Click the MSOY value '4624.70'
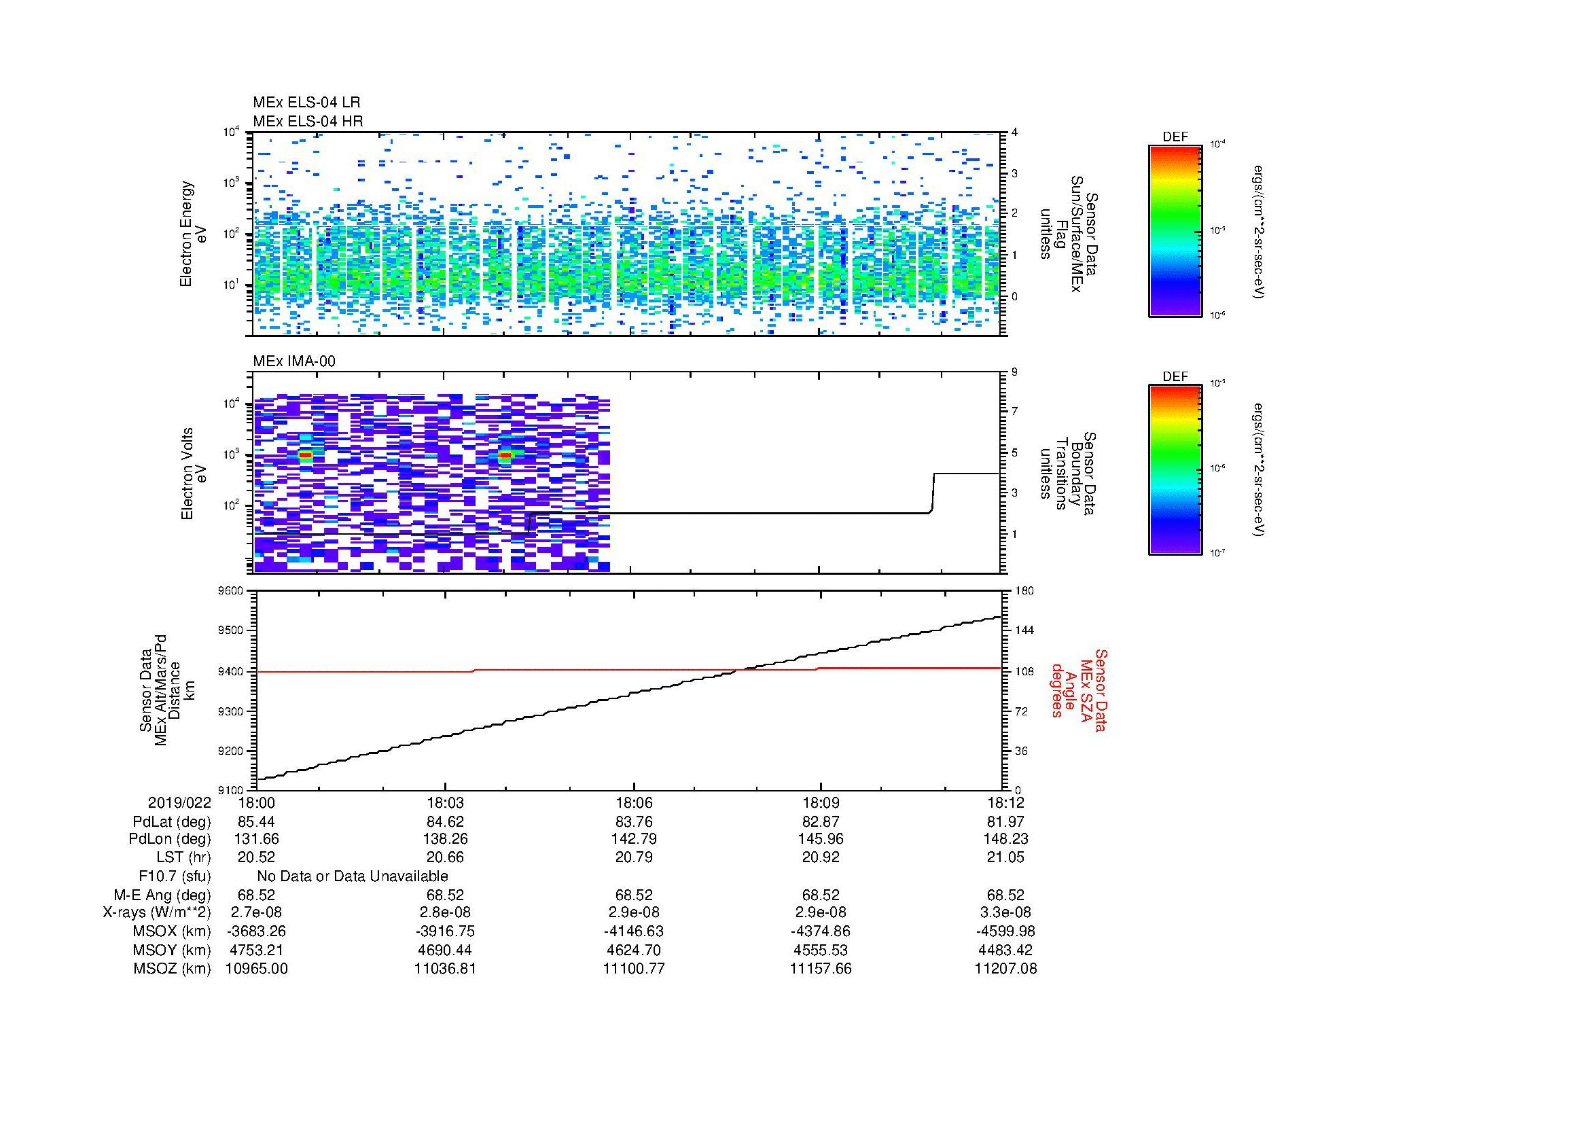Screen dimensions: 1589x1123 click(x=634, y=950)
